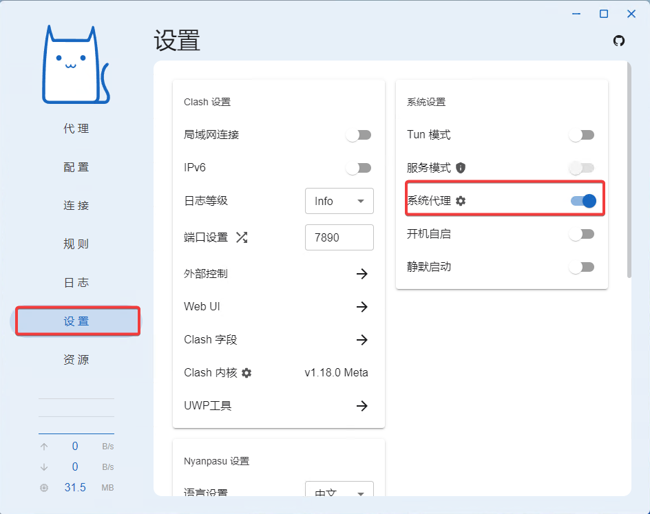This screenshot has width=650, height=514.
Task: Expand the 日志等级 Info dropdown
Action: [x=339, y=201]
